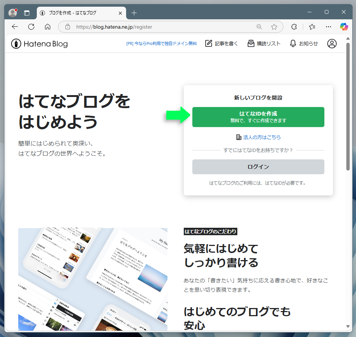
Task: Click zoom magnifier icon in address bar
Action: click(x=259, y=27)
